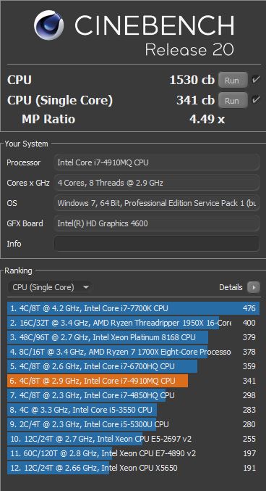Expand ranking Details with arrow button

tap(254, 287)
